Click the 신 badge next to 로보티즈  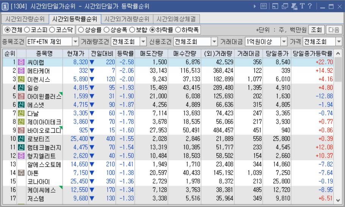(21, 139)
